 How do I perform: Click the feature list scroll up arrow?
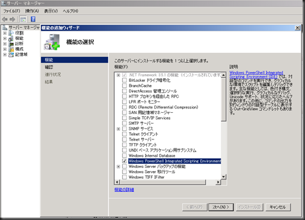click(x=223, y=75)
